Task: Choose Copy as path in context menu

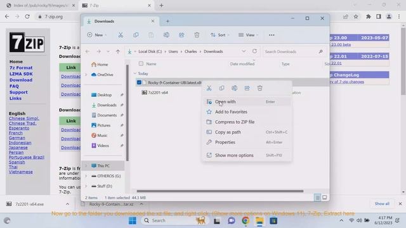Action: tap(247, 132)
